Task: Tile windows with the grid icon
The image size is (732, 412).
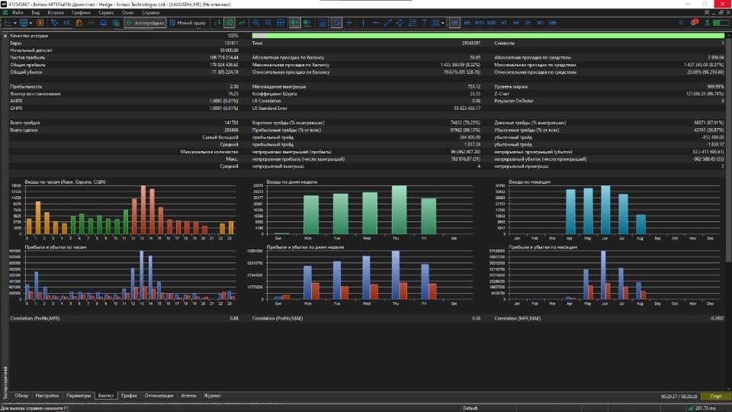Action: [281, 22]
